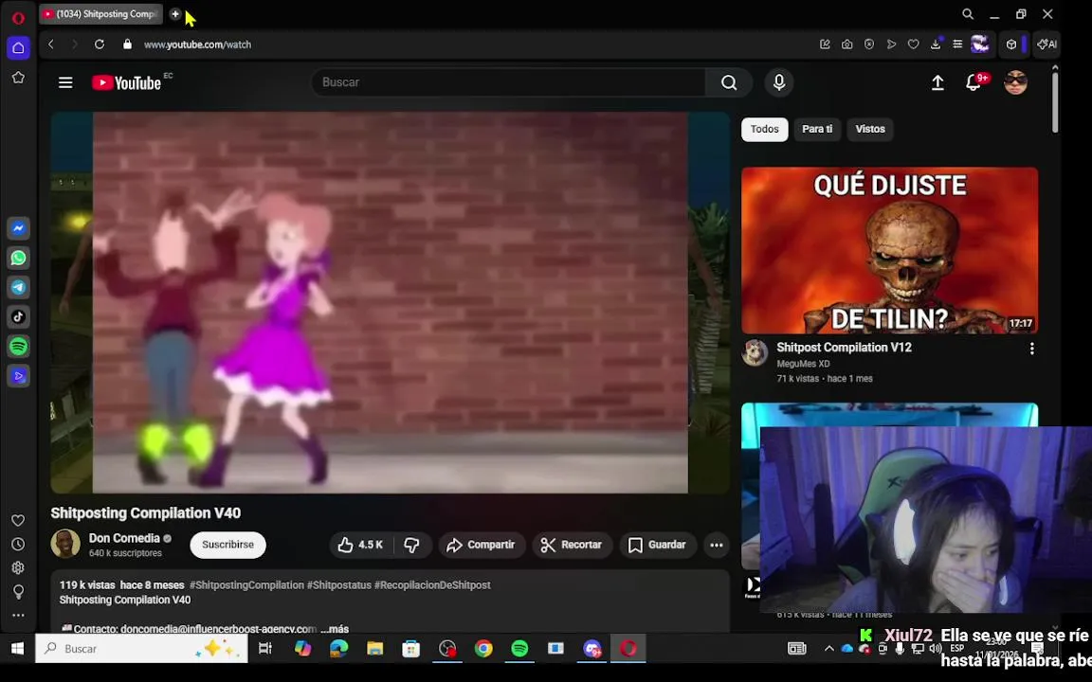
Task: Open the send-to-flow arrow icon
Action: (891, 44)
